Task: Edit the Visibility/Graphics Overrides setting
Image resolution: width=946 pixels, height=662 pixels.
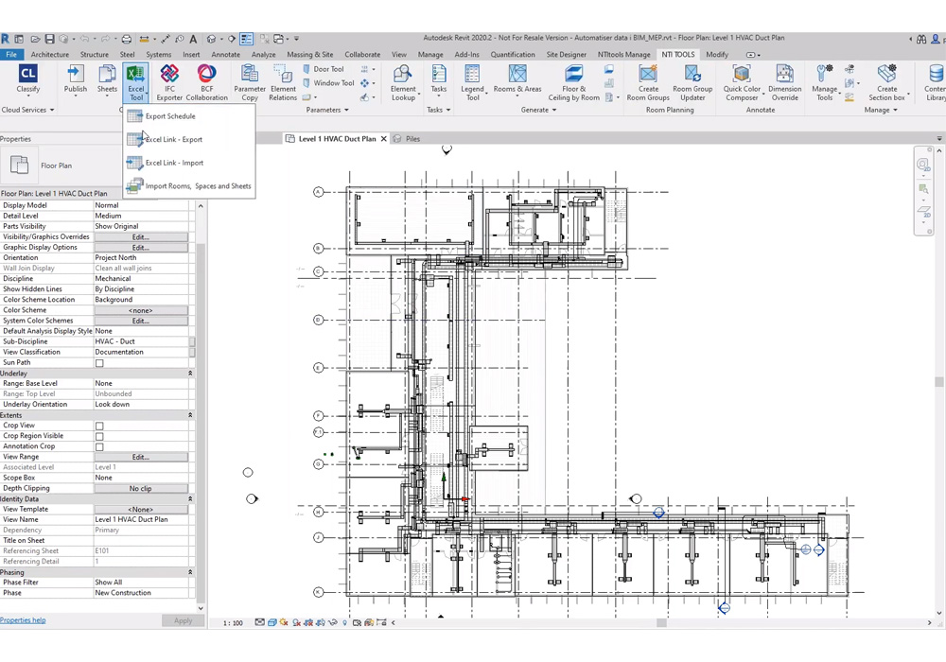Action: pyautogui.click(x=141, y=236)
